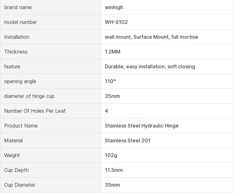Select the 1.2MM thickness value

(x=112, y=52)
